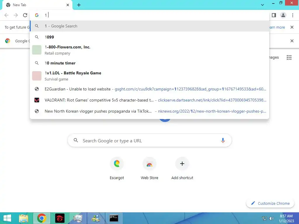The width and height of the screenshot is (299, 224).
Task: Select the '1 - Google Search' suggestion
Action: tap(149, 26)
